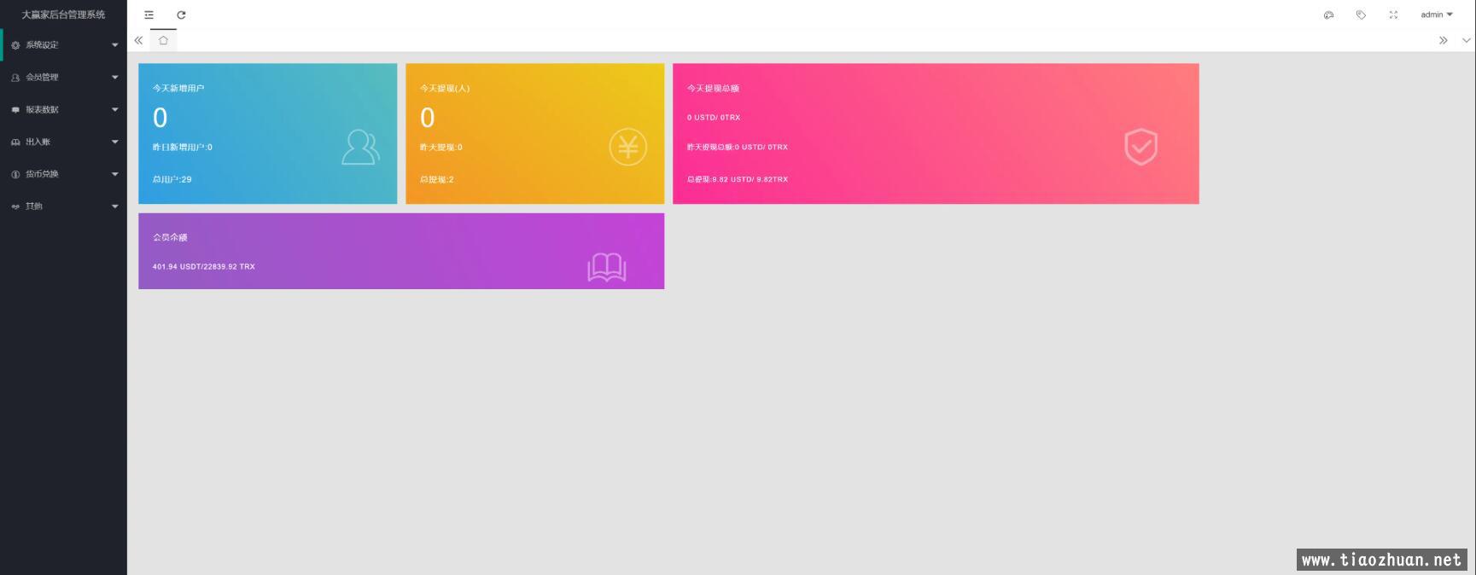Click the shield icon on pink card

pos(1141,147)
